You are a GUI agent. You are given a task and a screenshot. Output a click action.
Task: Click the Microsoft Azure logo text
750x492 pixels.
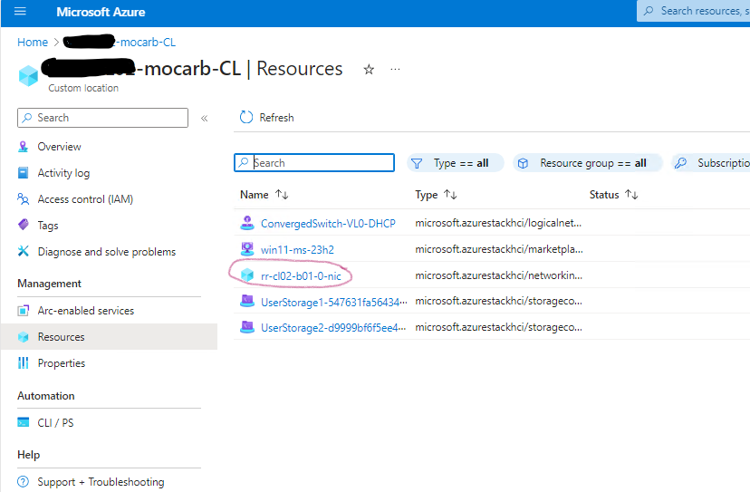click(x=101, y=12)
